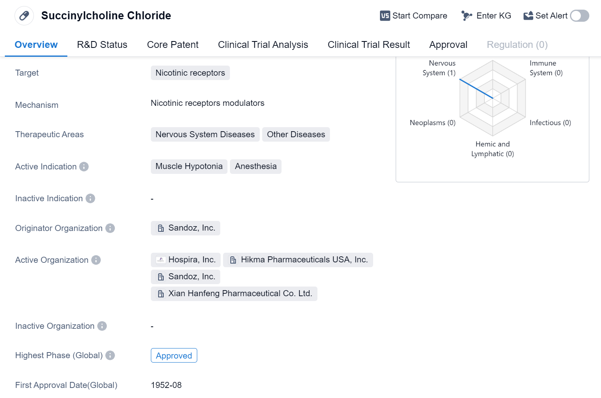Click Xian Hanfeng Pharmaceutical Co. Ltd. tag
The width and height of the screenshot is (601, 398).
[x=234, y=293]
